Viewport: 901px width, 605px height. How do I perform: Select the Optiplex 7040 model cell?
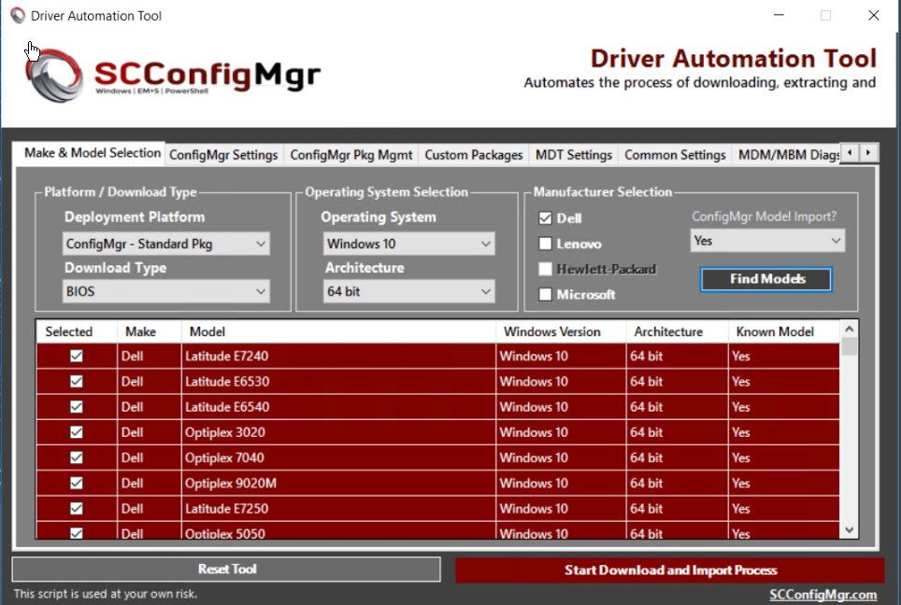tap(338, 457)
